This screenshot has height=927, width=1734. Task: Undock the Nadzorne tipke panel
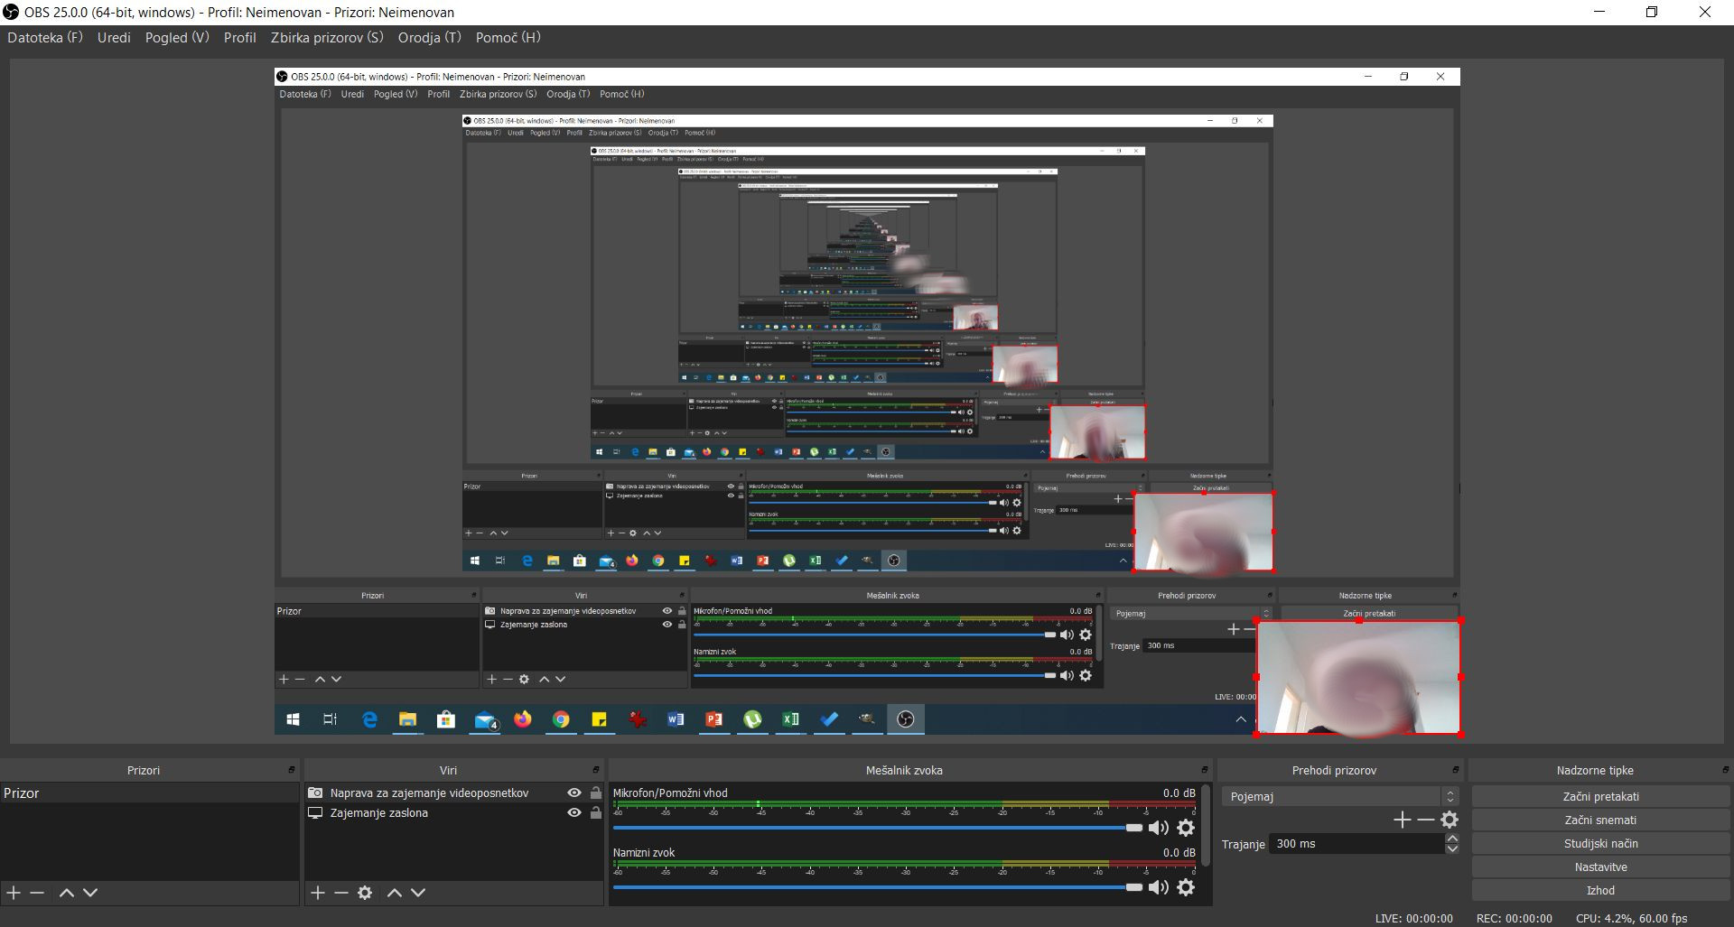pyautogui.click(x=1725, y=770)
